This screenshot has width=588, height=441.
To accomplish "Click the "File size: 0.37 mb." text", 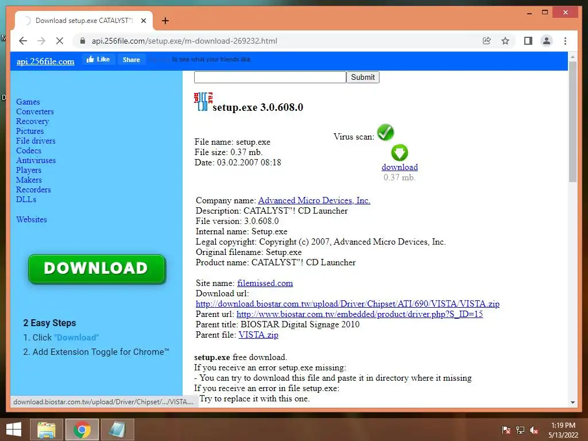I will [229, 152].
